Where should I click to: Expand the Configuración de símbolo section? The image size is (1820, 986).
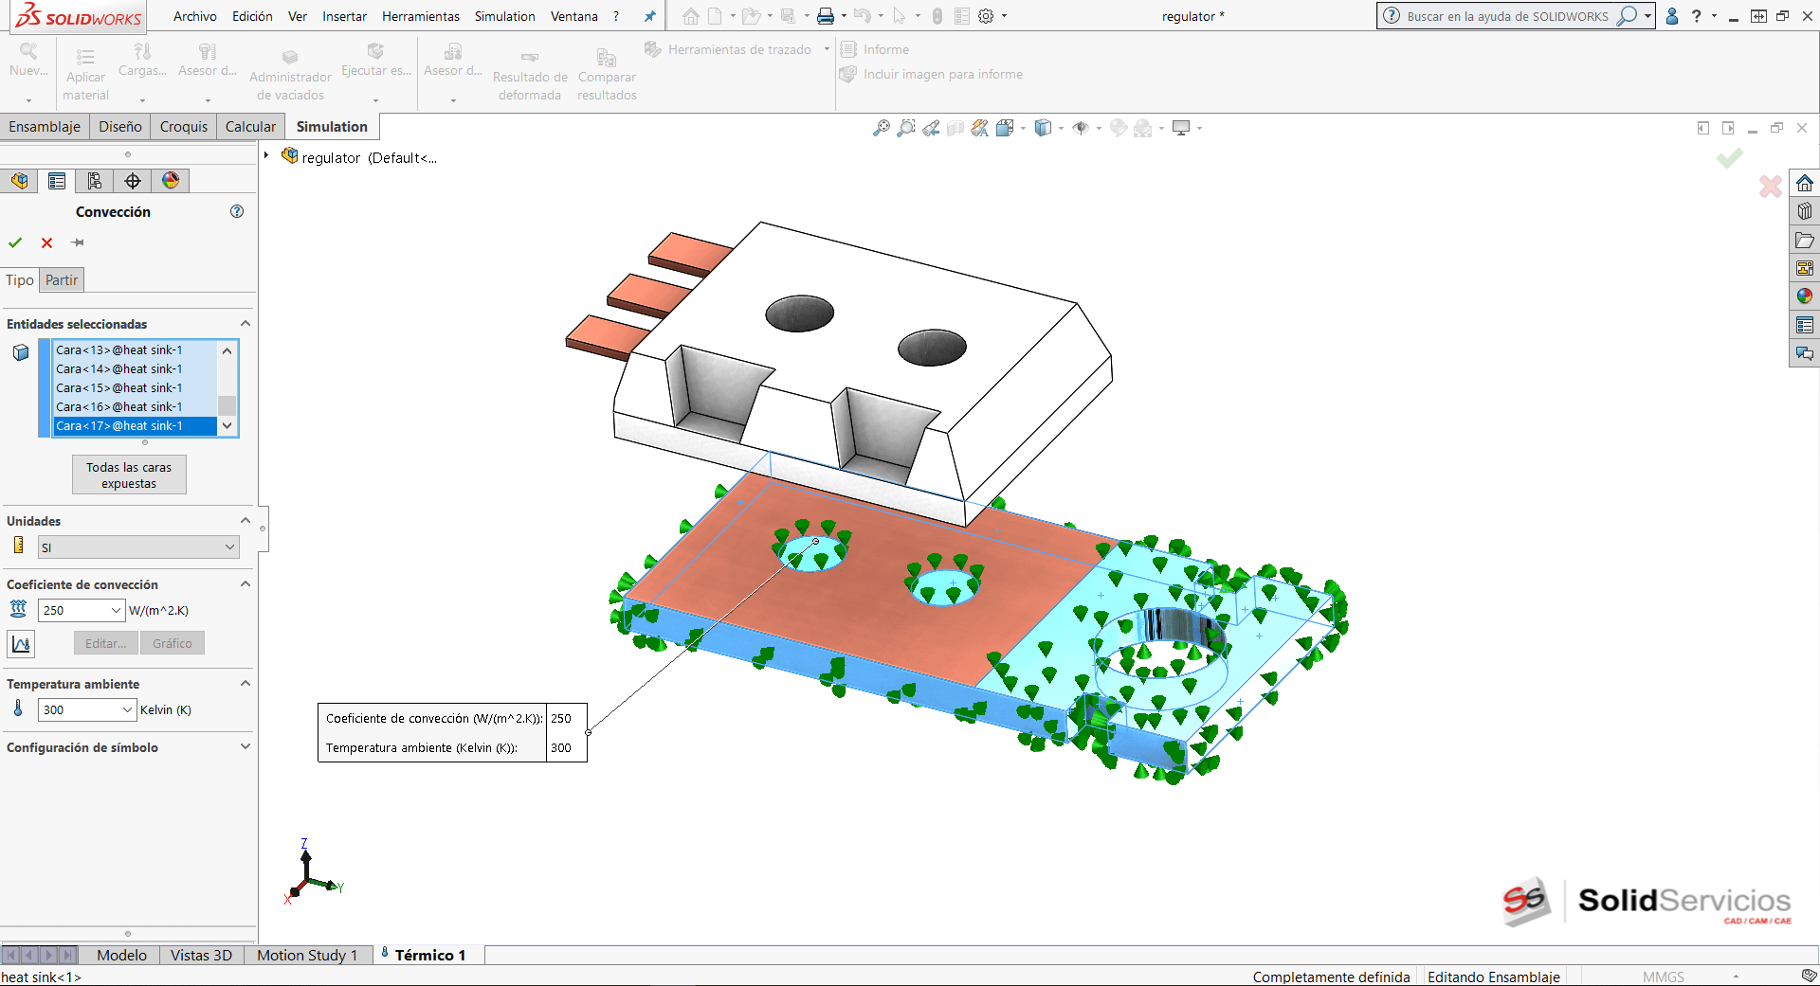coord(246,746)
